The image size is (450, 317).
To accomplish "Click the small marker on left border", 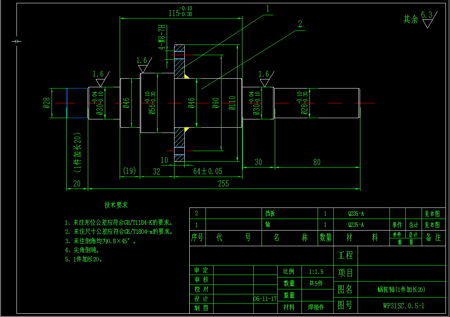I will [x=16, y=41].
